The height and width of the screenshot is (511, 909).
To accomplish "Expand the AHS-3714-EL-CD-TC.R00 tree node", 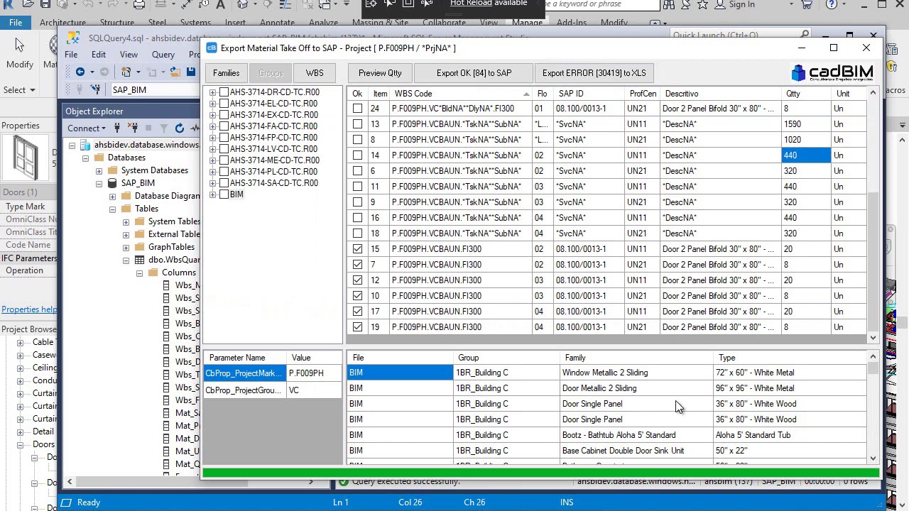I will tap(212, 104).
